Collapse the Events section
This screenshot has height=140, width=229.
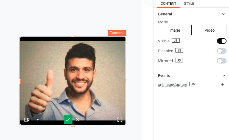point(224,76)
